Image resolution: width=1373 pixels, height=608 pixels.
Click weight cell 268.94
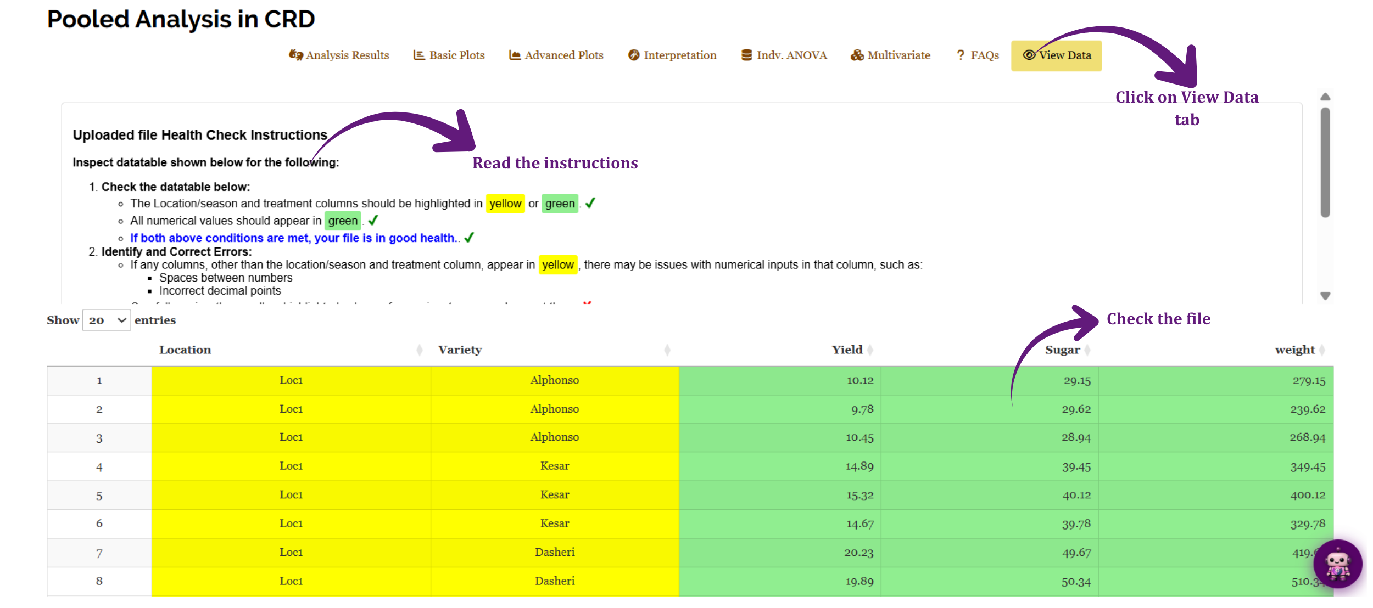(1216, 438)
